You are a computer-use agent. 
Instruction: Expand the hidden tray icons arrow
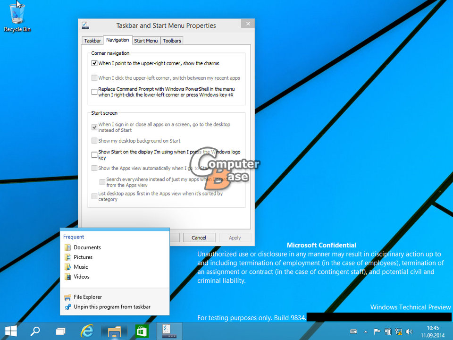pyautogui.click(x=366, y=331)
